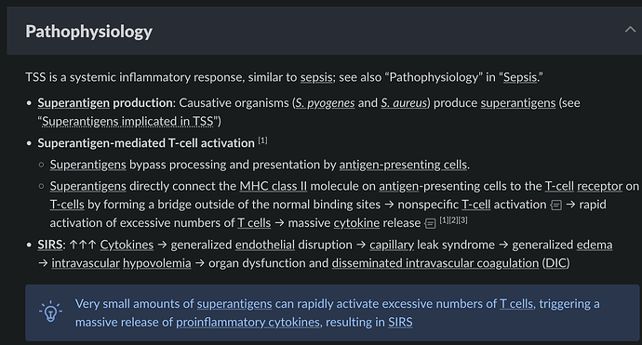Click proinflammatory cytokines link in tip box
The height and width of the screenshot is (345, 642).
(x=247, y=323)
